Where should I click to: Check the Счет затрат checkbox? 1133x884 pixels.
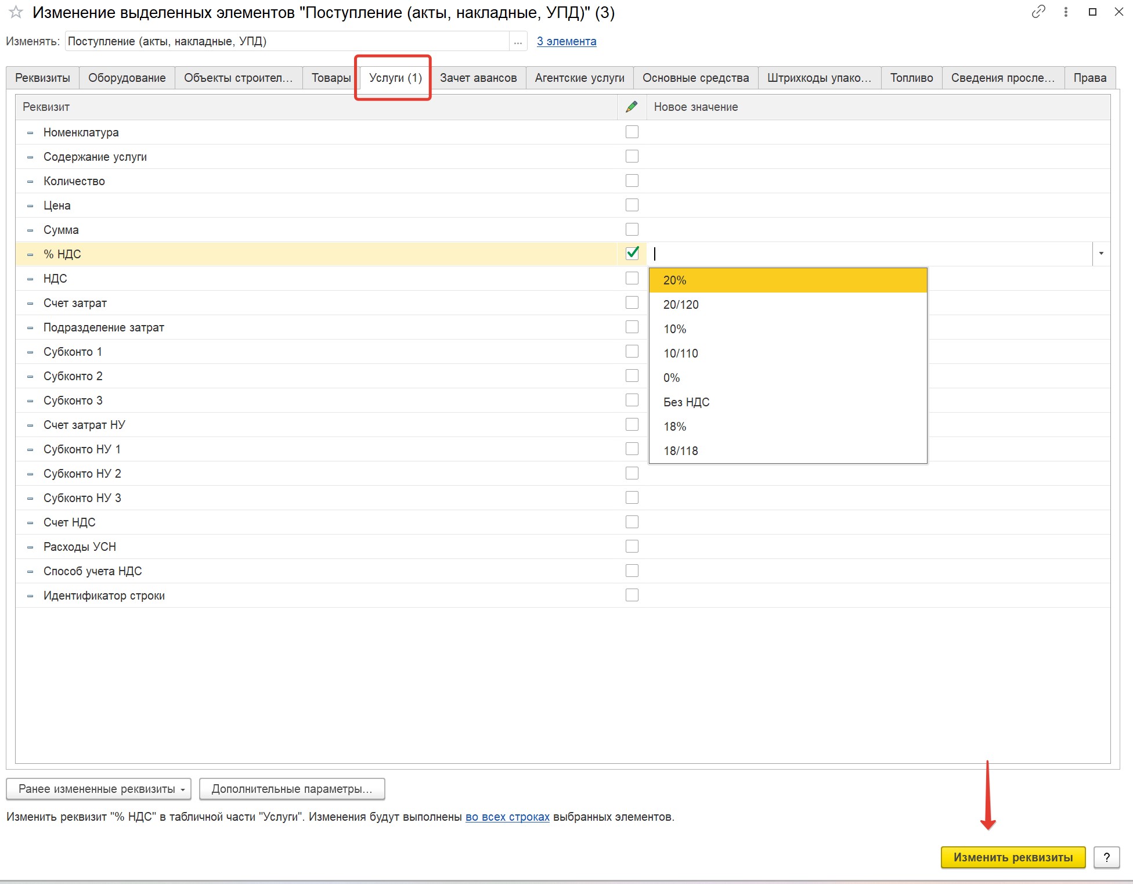click(632, 303)
